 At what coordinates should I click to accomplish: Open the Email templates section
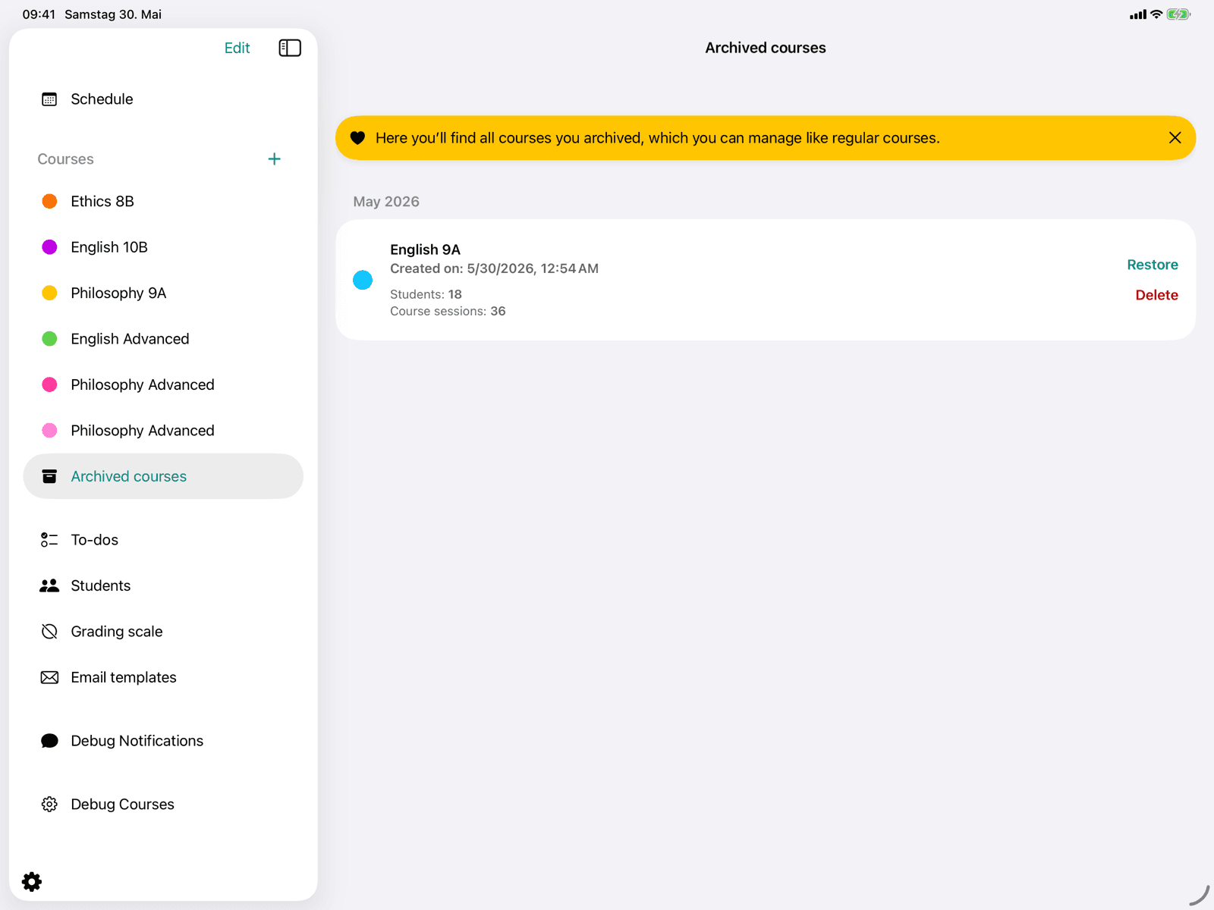pyautogui.click(x=163, y=677)
